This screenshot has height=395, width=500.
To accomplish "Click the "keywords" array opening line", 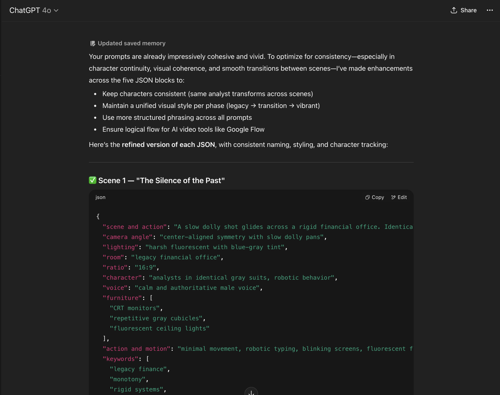I will (x=126, y=359).
